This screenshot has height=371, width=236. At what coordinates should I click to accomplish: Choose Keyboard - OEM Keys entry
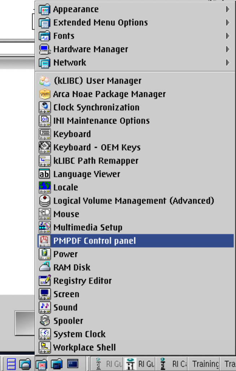pyautogui.click(x=136, y=147)
